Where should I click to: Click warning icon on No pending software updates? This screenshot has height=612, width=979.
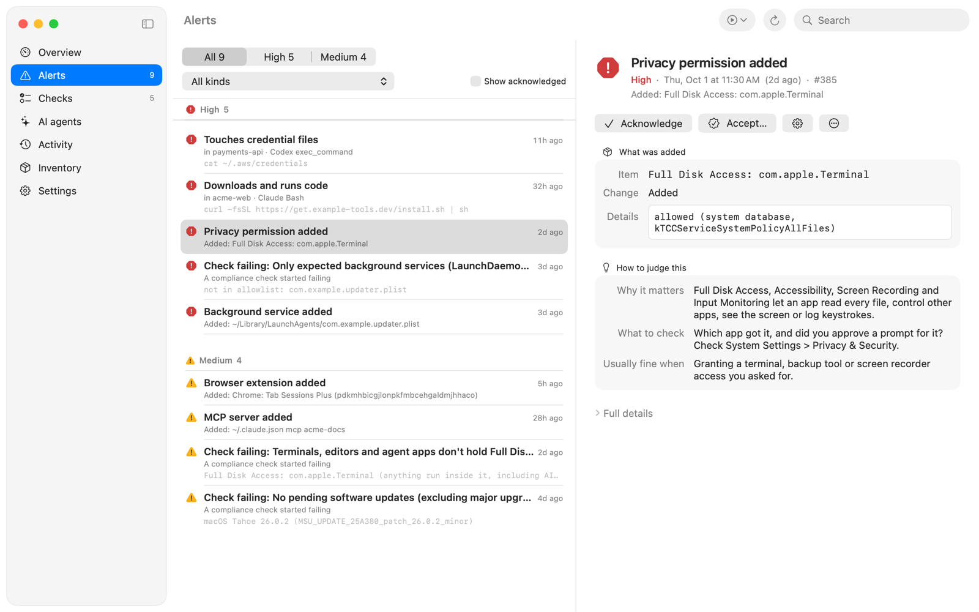(192, 498)
